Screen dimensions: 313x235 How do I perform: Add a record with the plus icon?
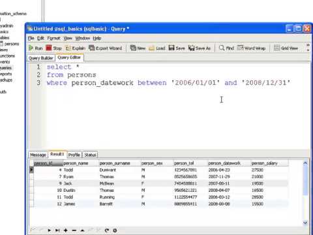point(65,230)
